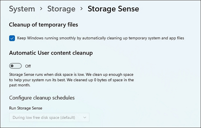Click the chevron between System and Storage
This screenshot has width=201, height=128.
(41, 9)
